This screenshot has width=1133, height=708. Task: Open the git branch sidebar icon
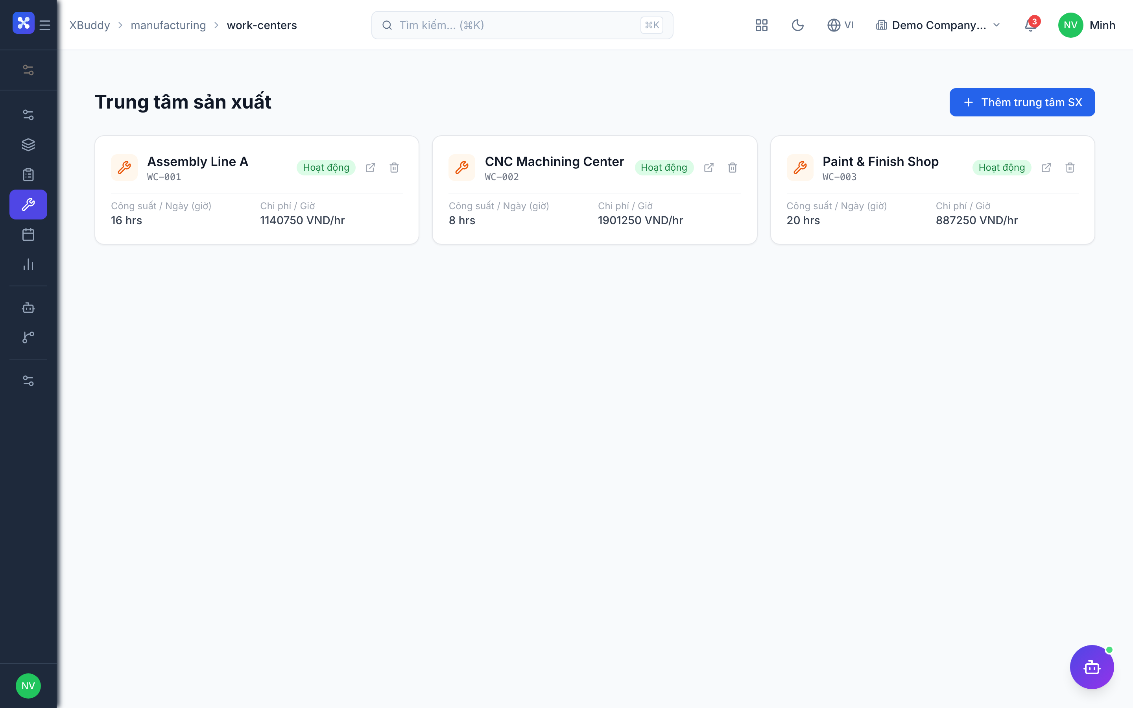(x=28, y=337)
